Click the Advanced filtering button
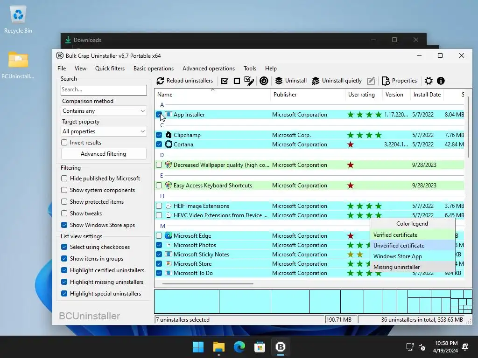This screenshot has width=478, height=358. coord(103,154)
